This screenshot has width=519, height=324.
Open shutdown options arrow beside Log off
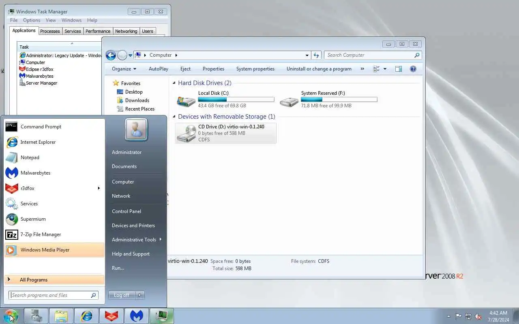pyautogui.click(x=140, y=295)
